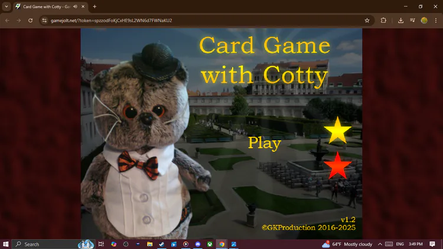
Task: Open the Chrome three-dot menu
Action: click(436, 20)
